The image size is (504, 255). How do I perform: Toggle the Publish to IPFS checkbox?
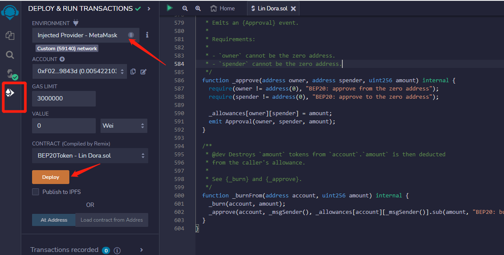pos(36,192)
